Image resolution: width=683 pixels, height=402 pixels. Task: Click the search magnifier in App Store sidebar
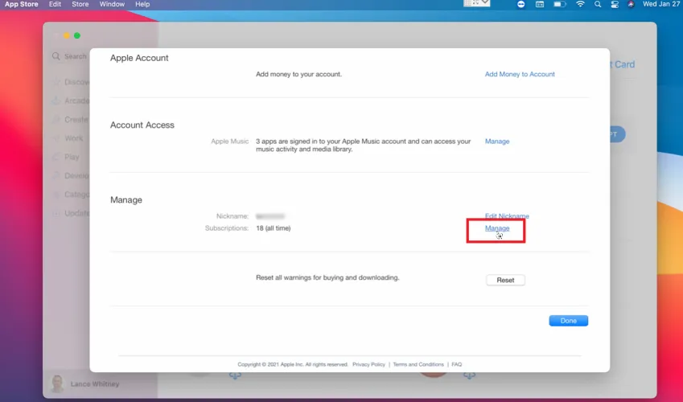click(56, 56)
